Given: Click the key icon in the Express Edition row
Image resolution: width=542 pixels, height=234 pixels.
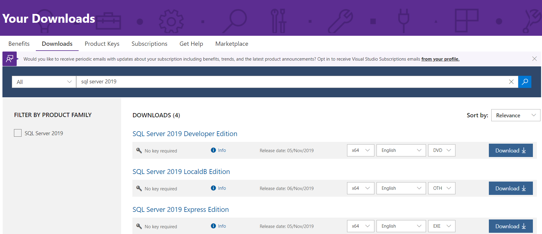Looking at the screenshot, I should coord(139,226).
